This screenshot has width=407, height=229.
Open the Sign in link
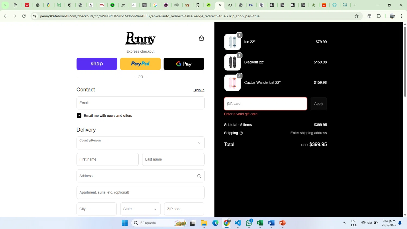tap(199, 90)
